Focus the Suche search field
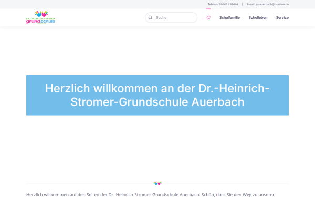Viewport: 315px width, 197px height. (171, 17)
